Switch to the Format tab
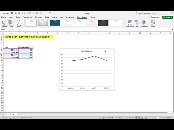 pyautogui.click(x=92, y=17)
